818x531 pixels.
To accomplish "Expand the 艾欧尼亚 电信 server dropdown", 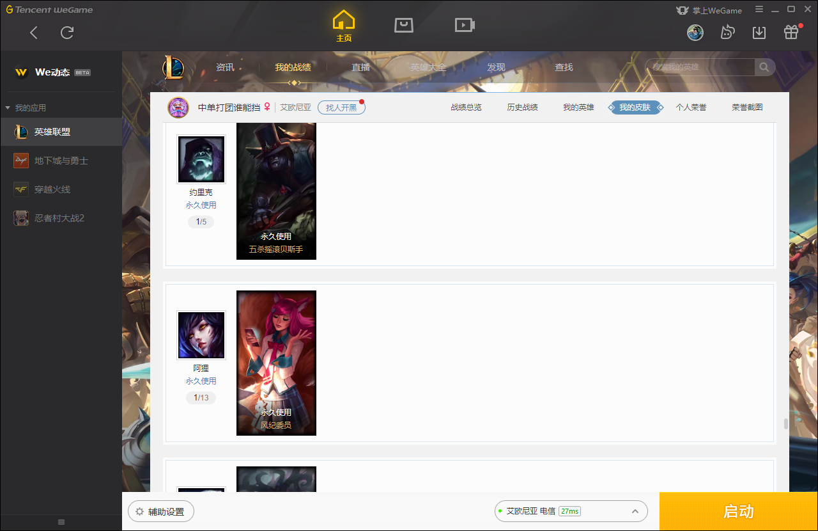I will 571,511.
